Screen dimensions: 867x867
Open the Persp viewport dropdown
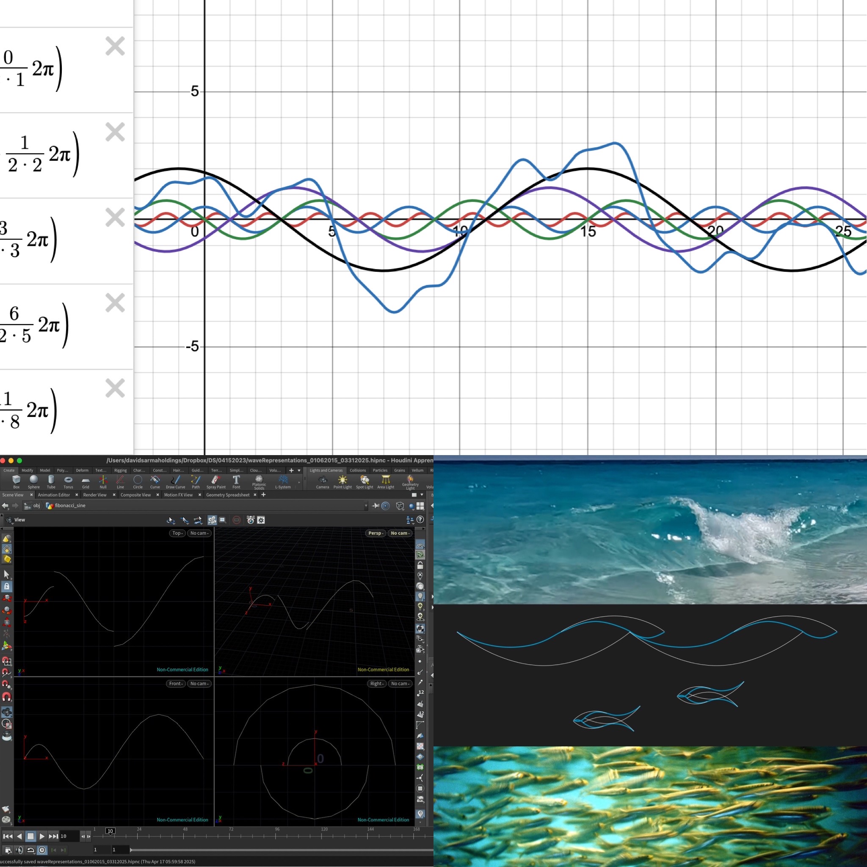point(376,533)
